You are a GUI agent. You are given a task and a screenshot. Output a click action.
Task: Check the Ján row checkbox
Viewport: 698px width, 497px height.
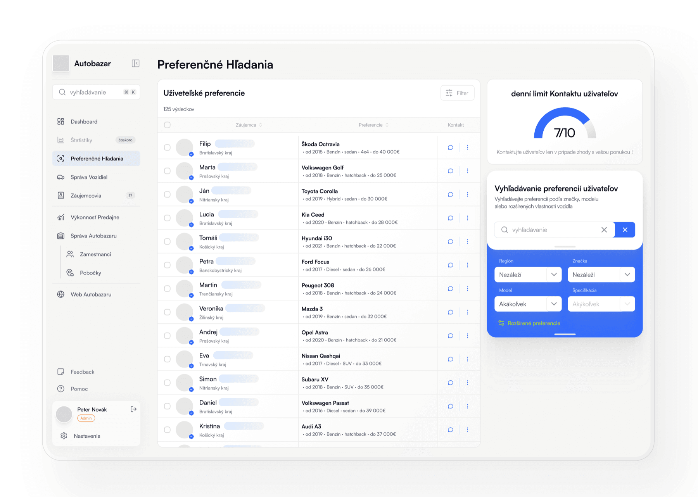[167, 194]
